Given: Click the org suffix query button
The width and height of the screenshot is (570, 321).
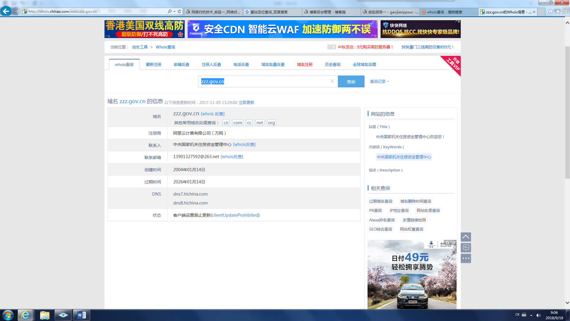Looking at the screenshot, I should click(x=271, y=122).
